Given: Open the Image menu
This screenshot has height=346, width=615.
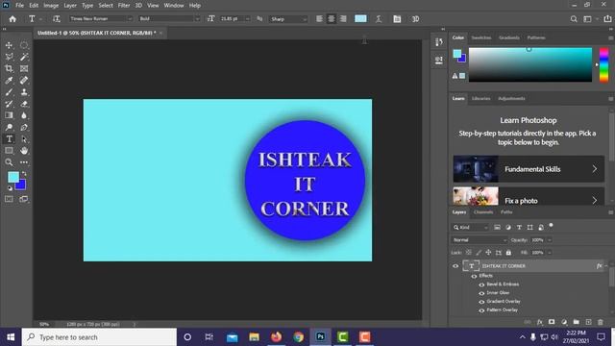Looking at the screenshot, I should pos(51,6).
